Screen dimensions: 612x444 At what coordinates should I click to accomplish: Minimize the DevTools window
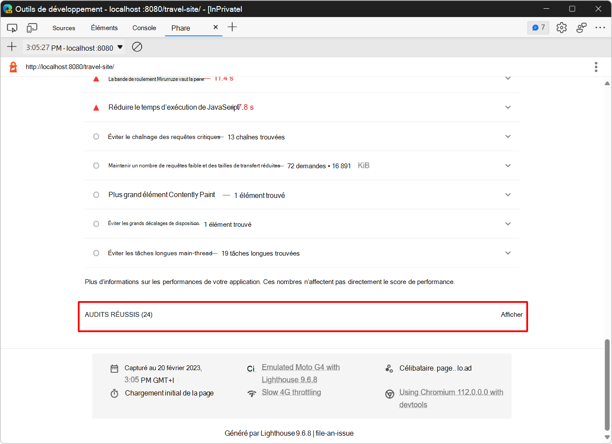546,9
